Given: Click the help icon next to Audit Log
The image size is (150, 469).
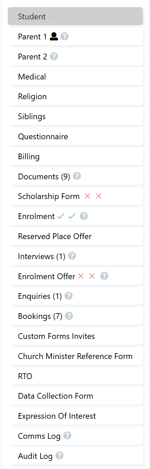Looking at the screenshot, I should point(59,456).
